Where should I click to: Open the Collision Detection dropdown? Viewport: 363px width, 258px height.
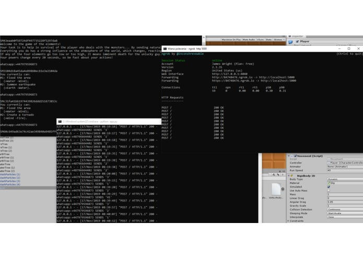tap(345, 209)
